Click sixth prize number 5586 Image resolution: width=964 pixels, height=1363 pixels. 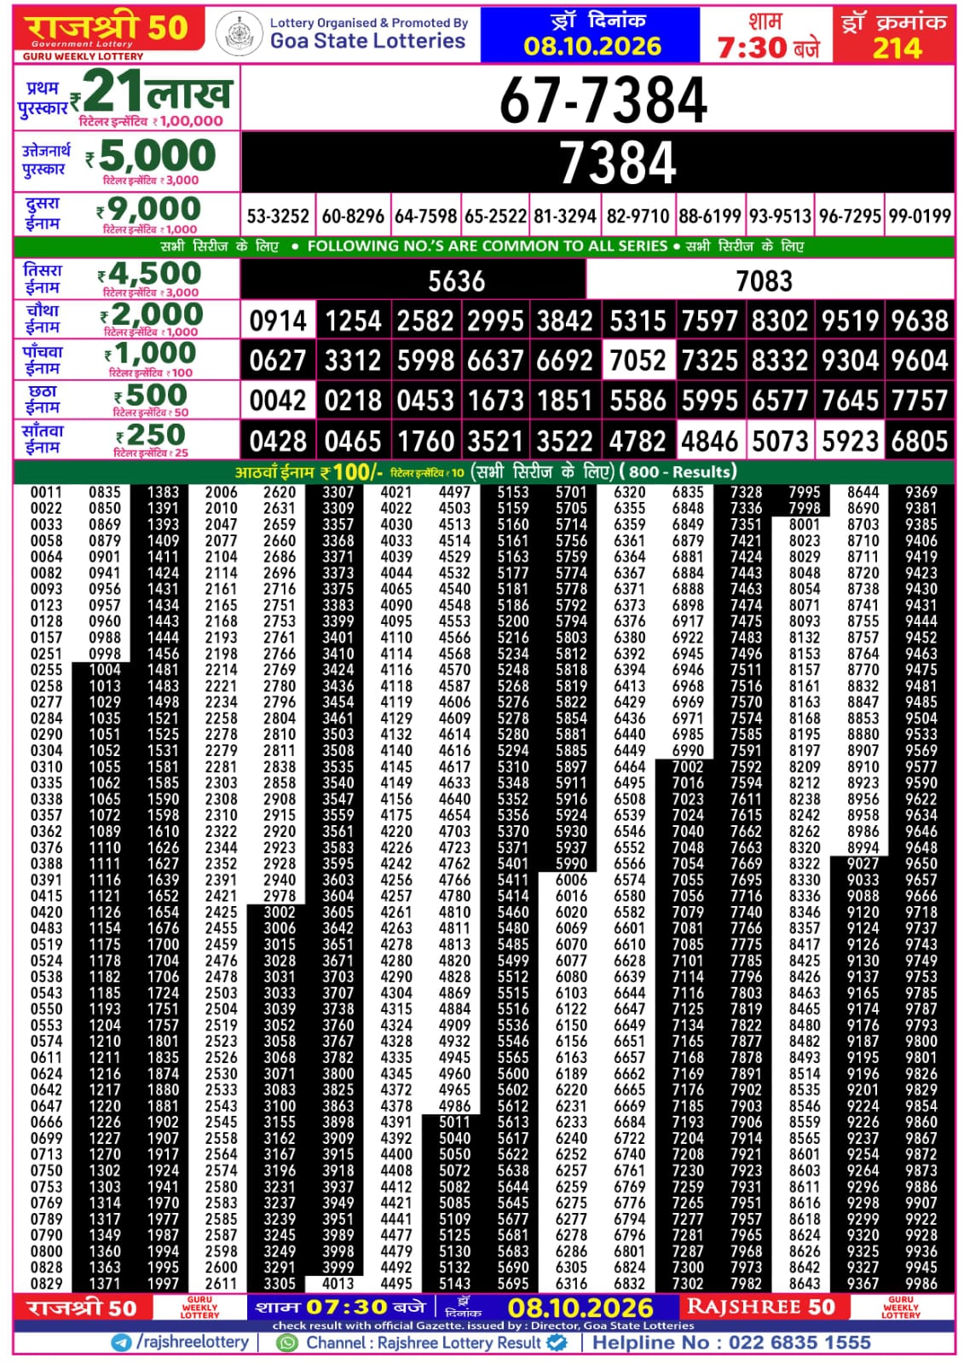click(638, 401)
